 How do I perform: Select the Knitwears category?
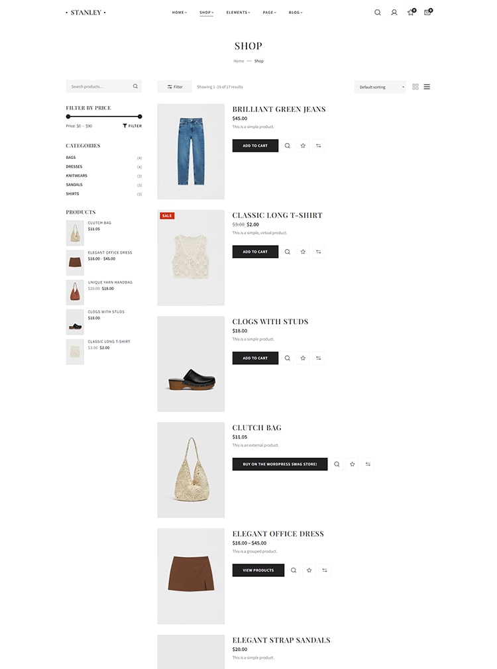point(76,176)
